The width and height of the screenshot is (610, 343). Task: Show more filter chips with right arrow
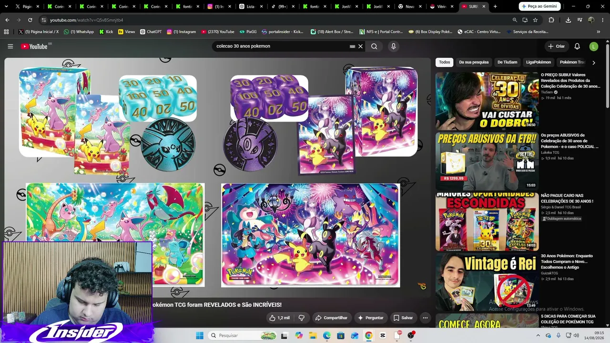click(x=593, y=62)
